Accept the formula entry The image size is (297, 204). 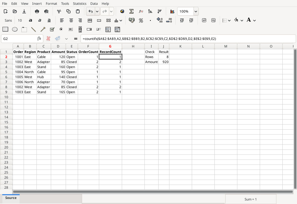57,39
